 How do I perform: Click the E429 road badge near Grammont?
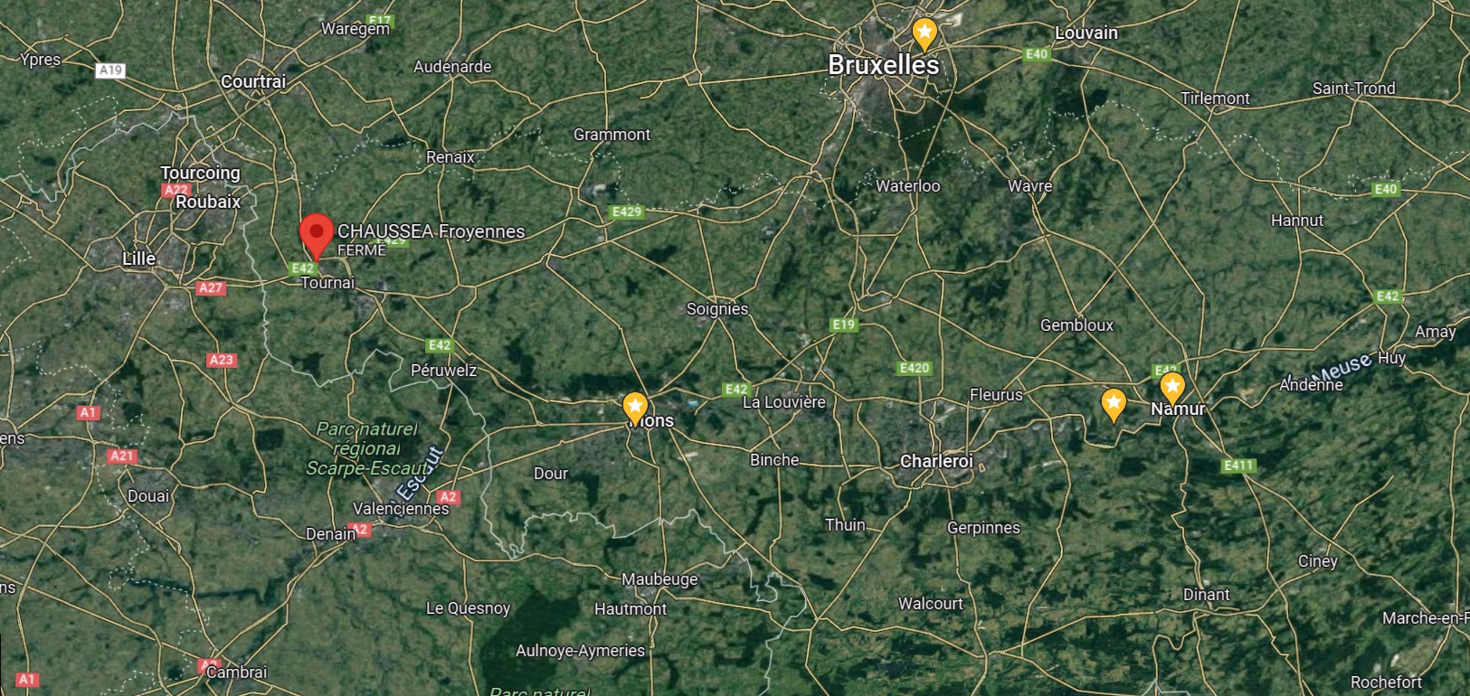(627, 212)
